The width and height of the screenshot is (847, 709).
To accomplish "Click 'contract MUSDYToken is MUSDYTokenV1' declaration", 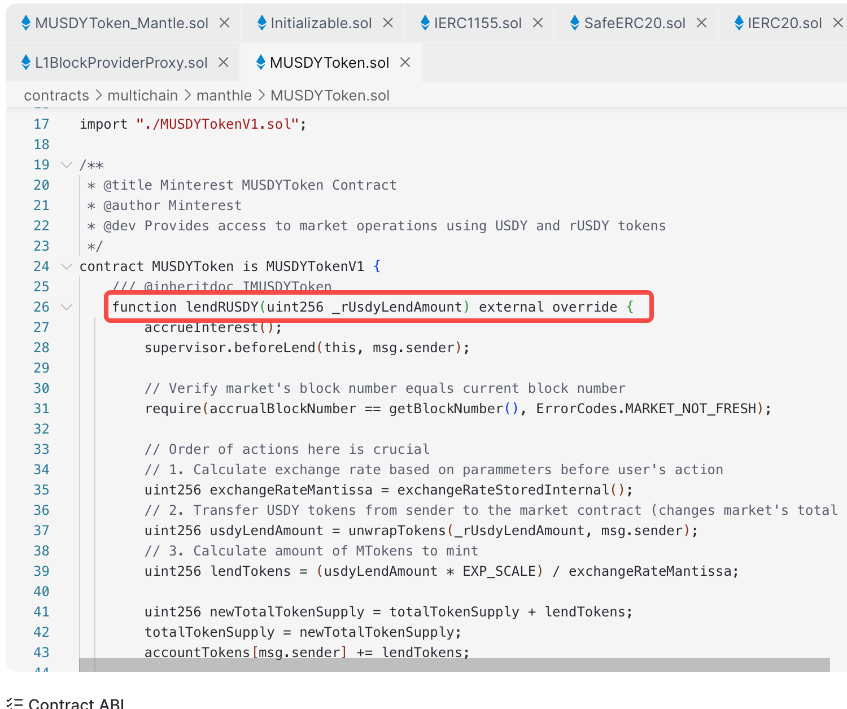I will pyautogui.click(x=230, y=266).
